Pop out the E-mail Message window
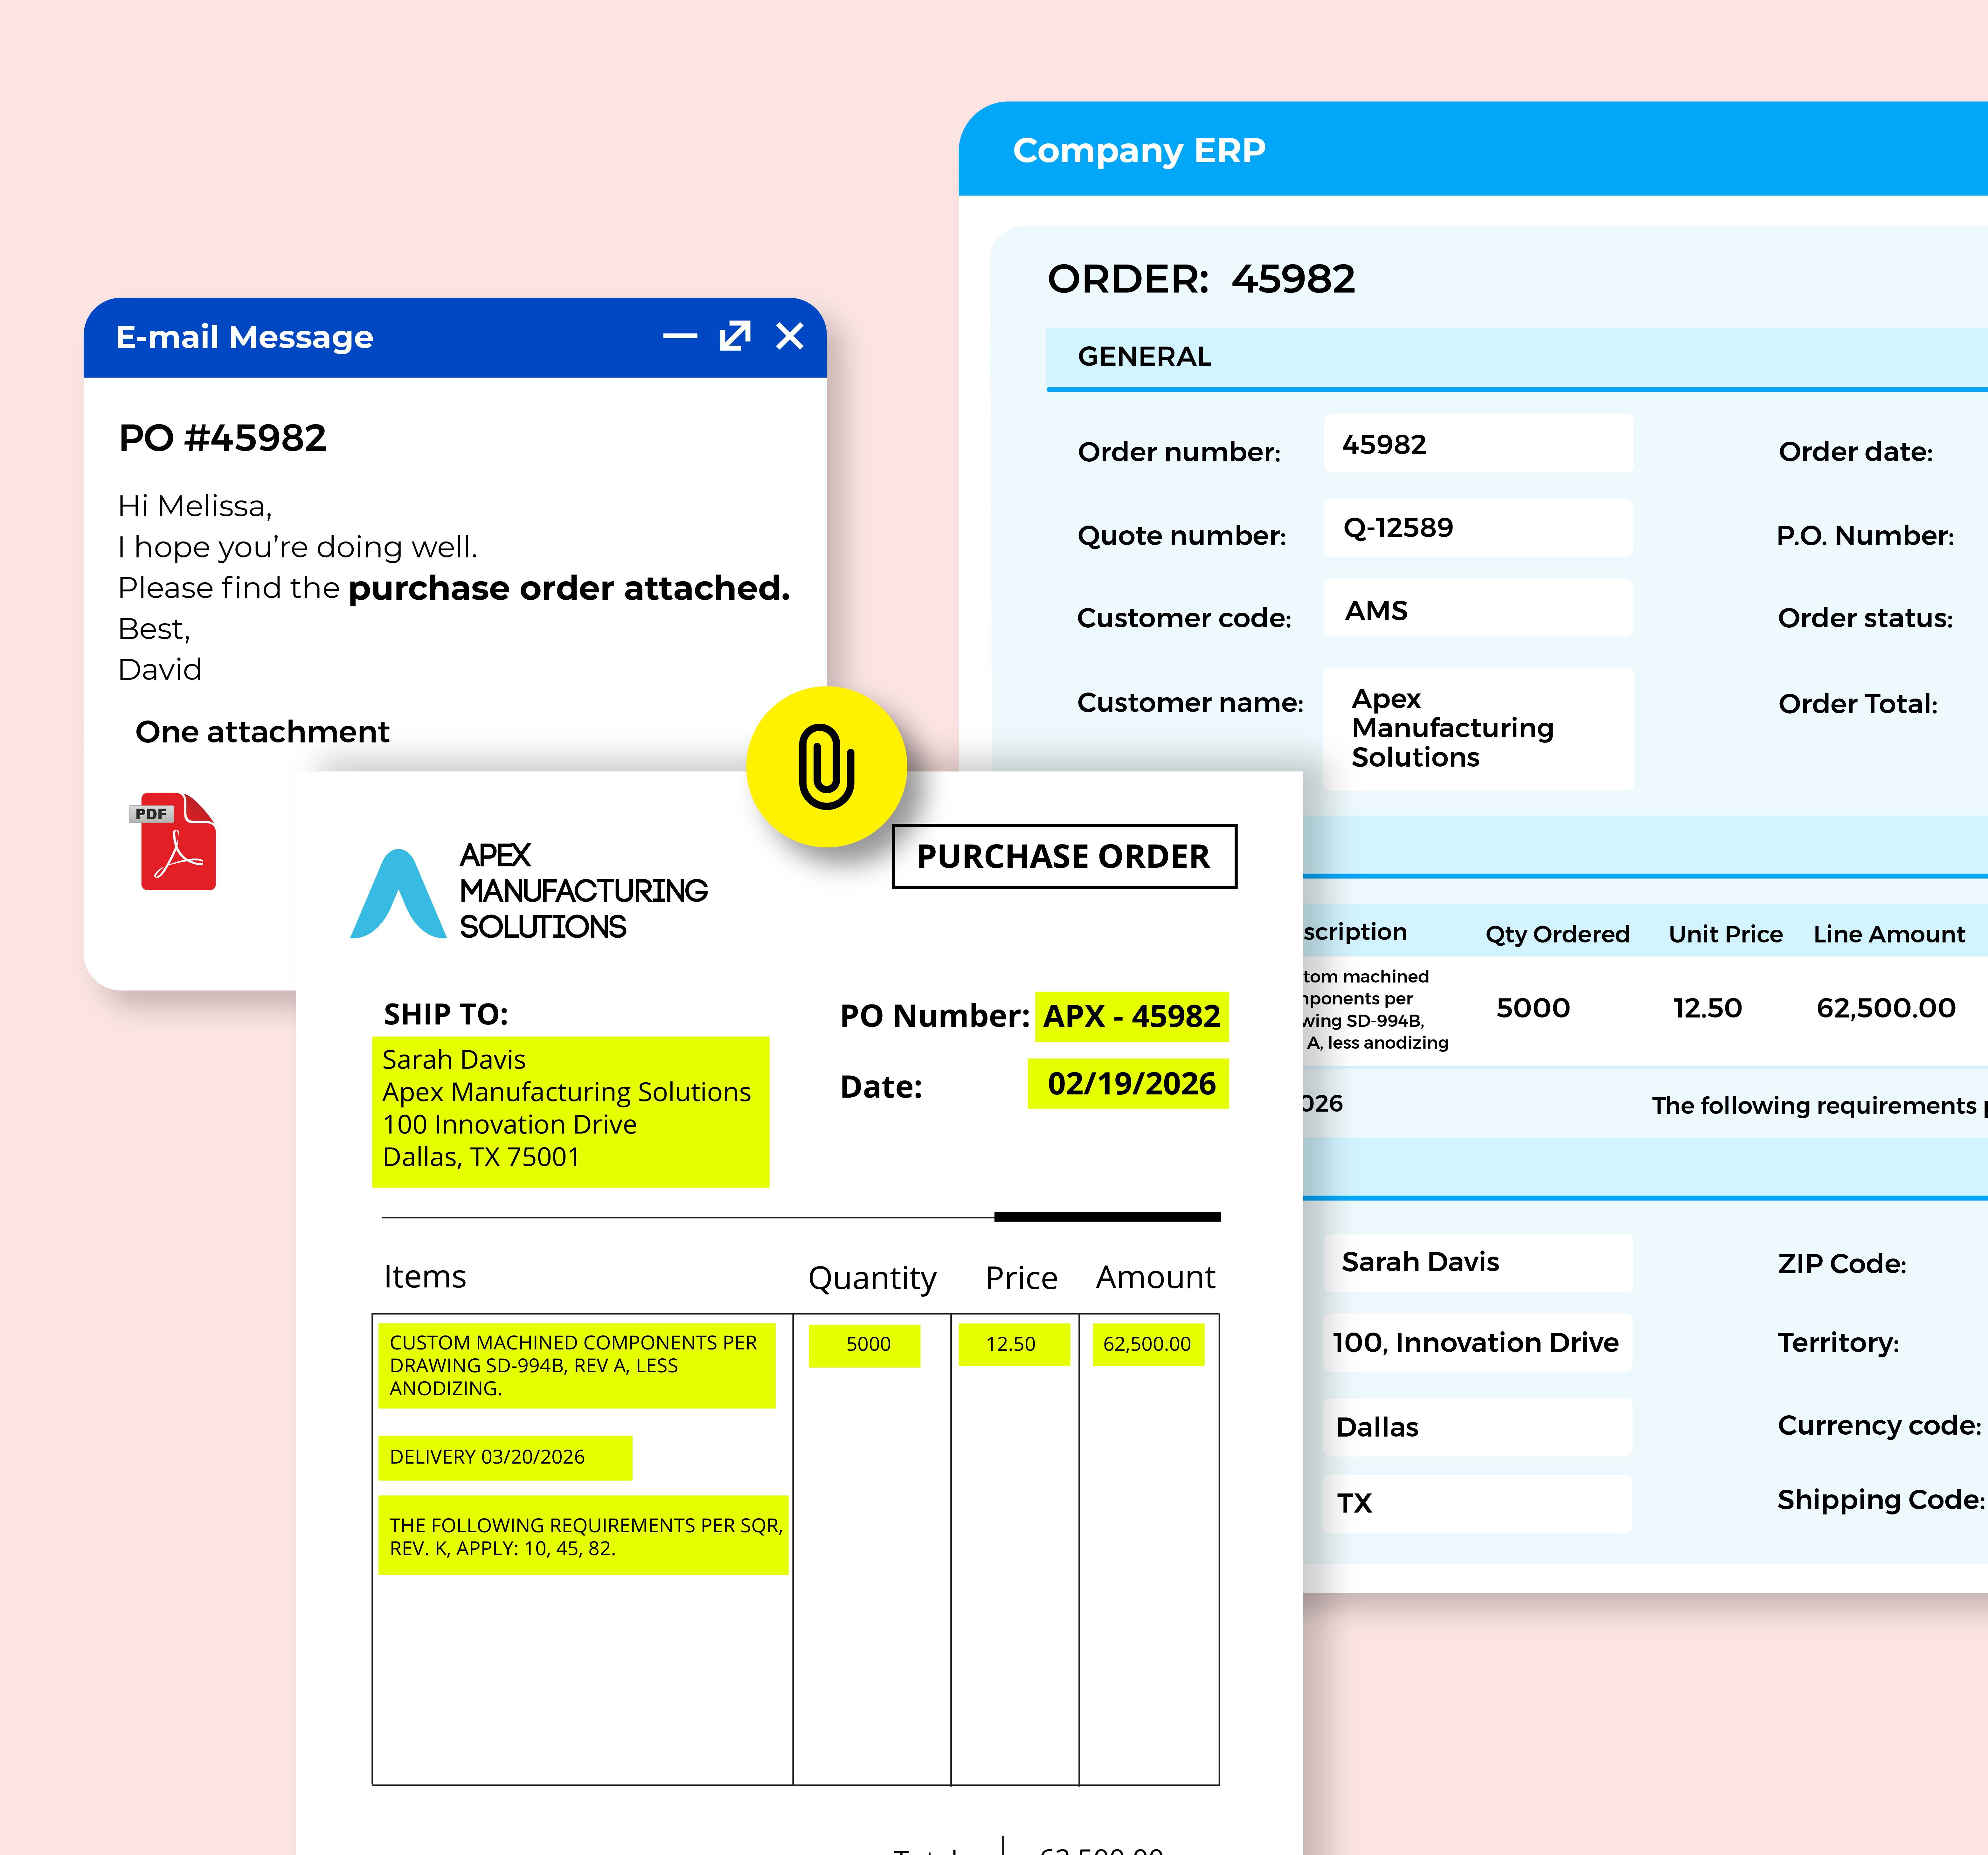This screenshot has width=1988, height=1855. pyautogui.click(x=735, y=336)
